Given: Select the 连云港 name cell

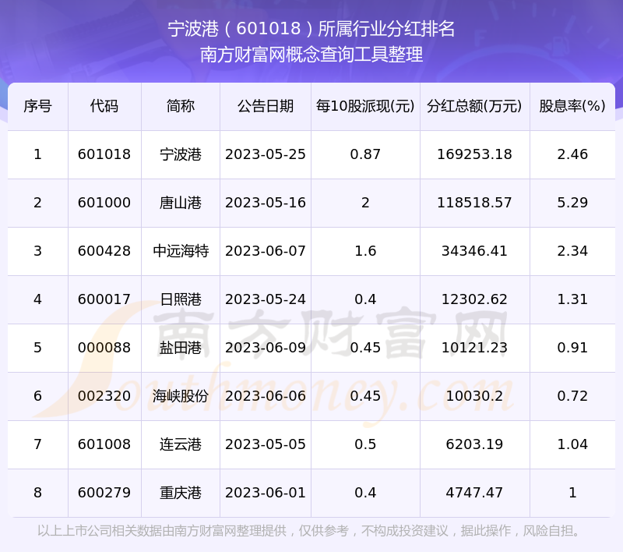Looking at the screenshot, I should [181, 444].
